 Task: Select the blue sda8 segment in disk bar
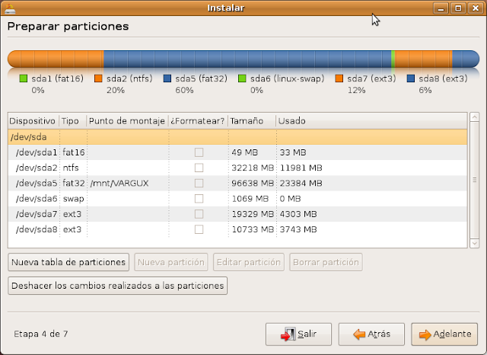(466, 59)
